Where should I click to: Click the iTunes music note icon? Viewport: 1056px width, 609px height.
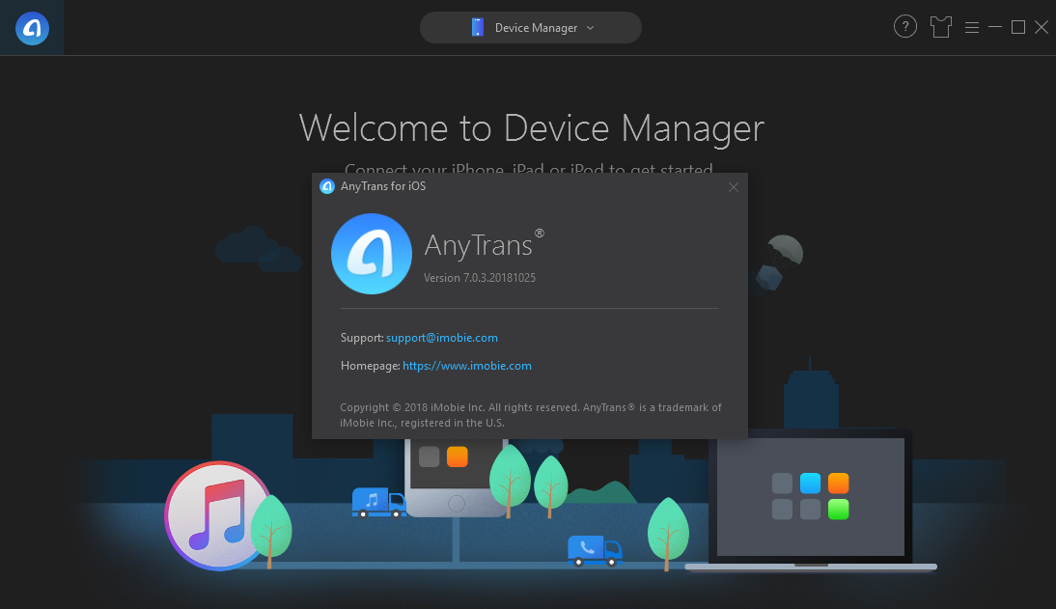217,514
